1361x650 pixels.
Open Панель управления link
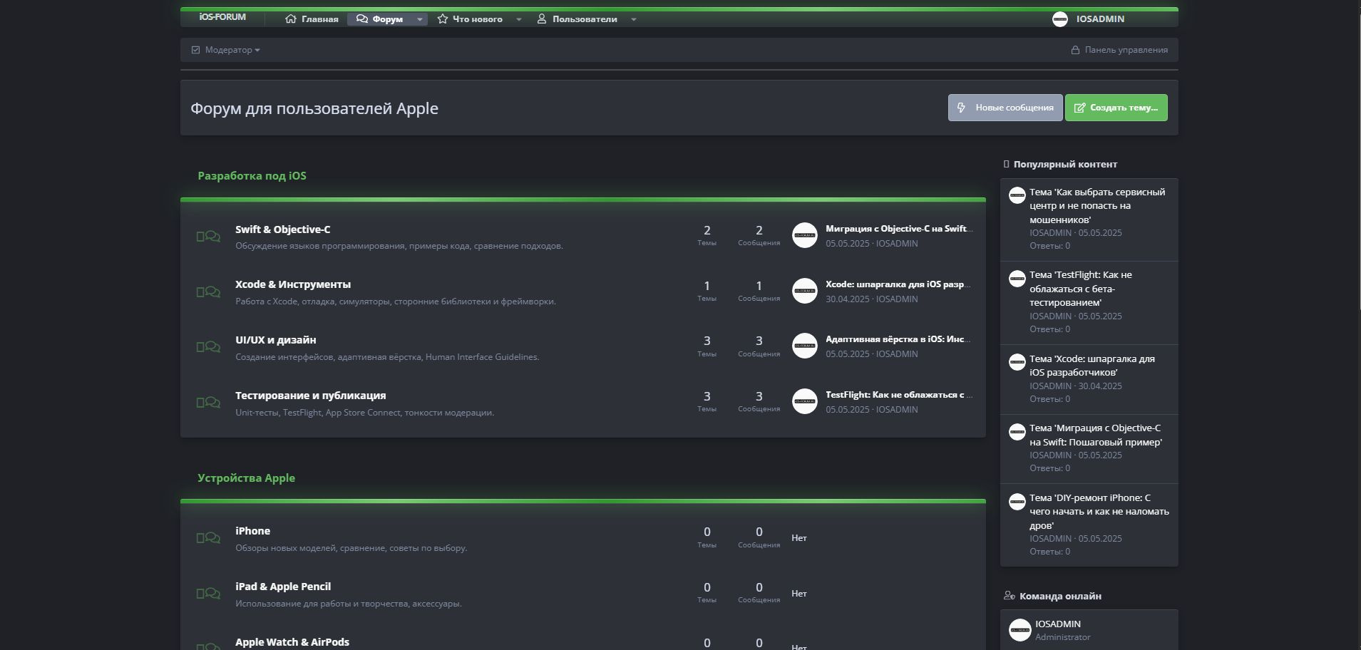(1119, 50)
